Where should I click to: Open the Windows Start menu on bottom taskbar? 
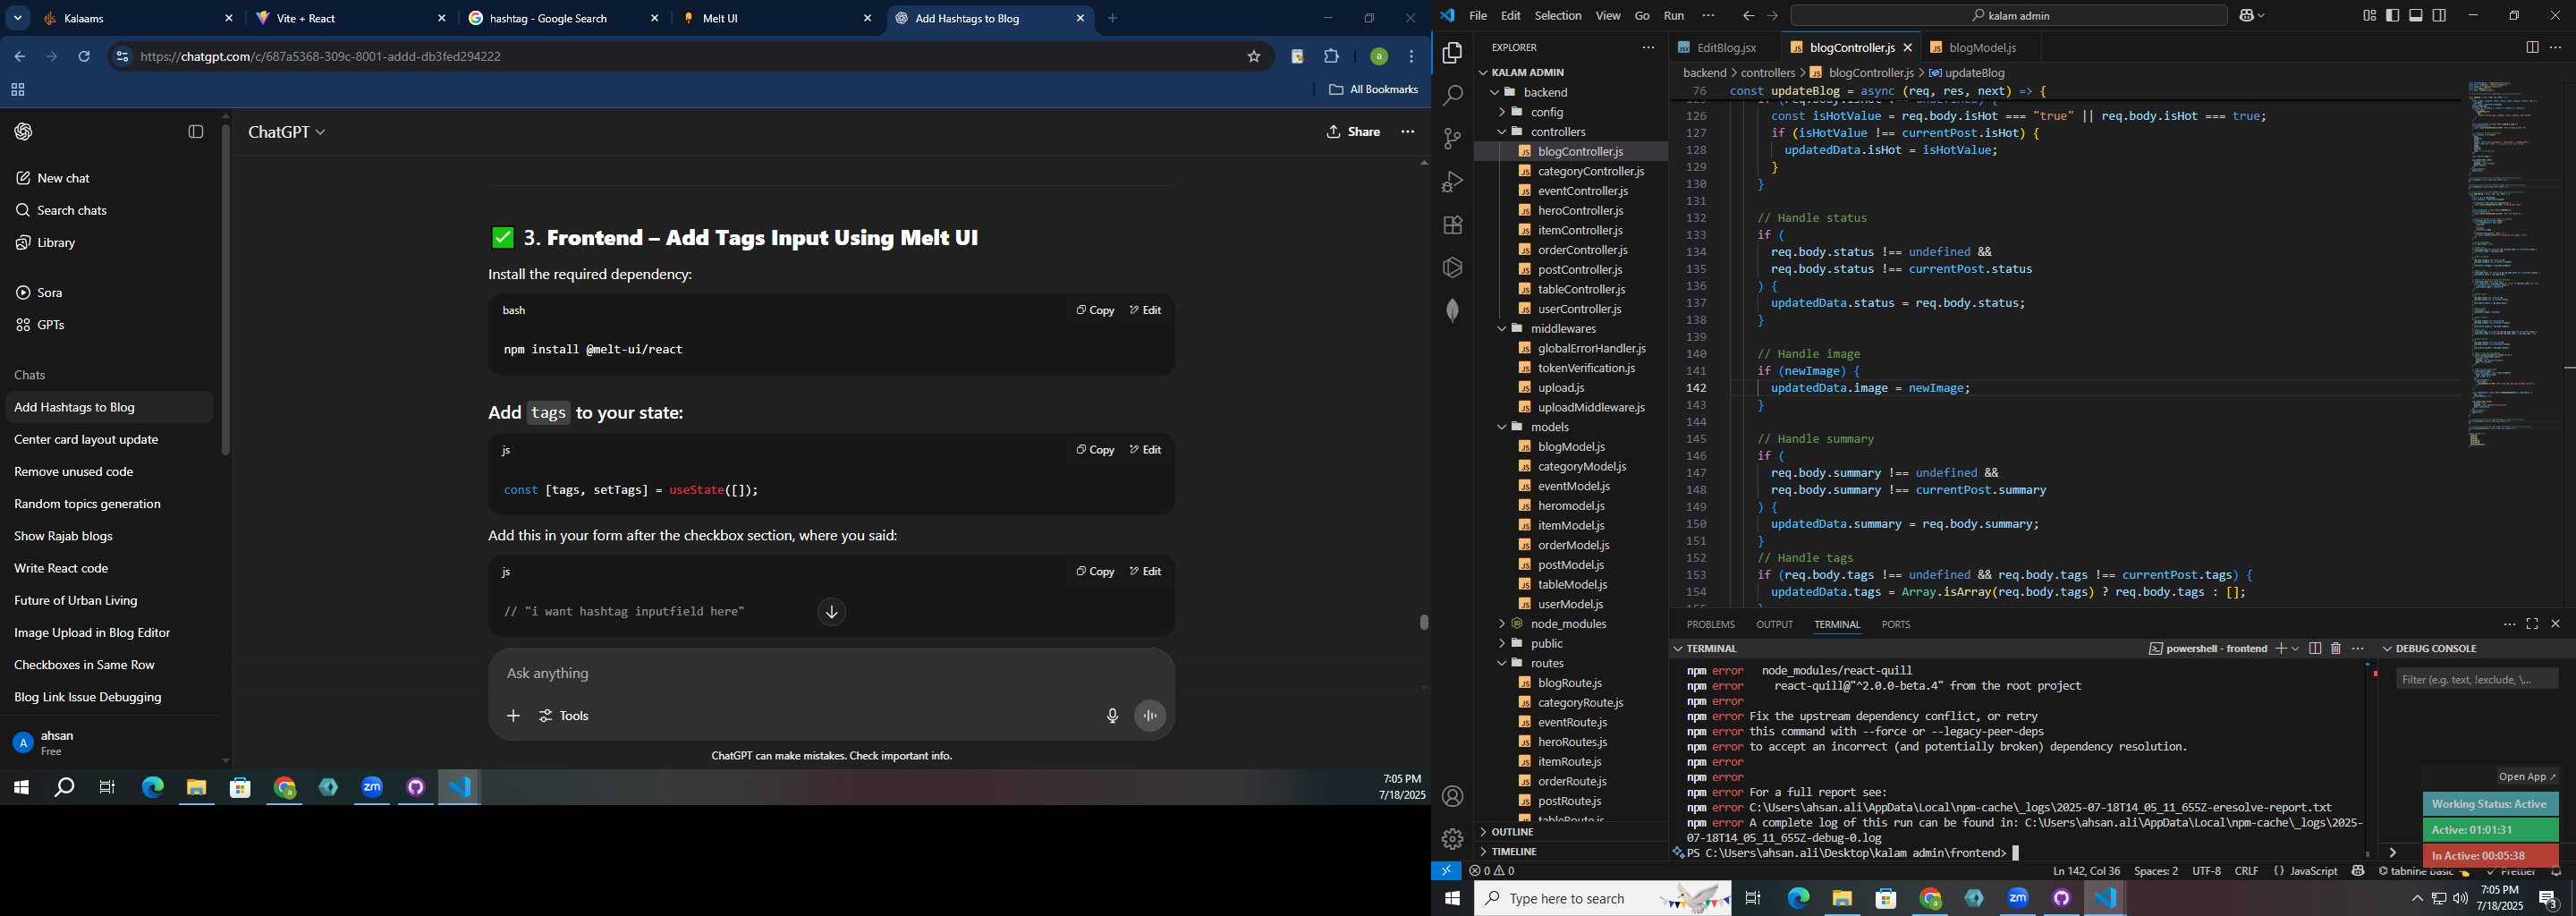[x=1452, y=898]
